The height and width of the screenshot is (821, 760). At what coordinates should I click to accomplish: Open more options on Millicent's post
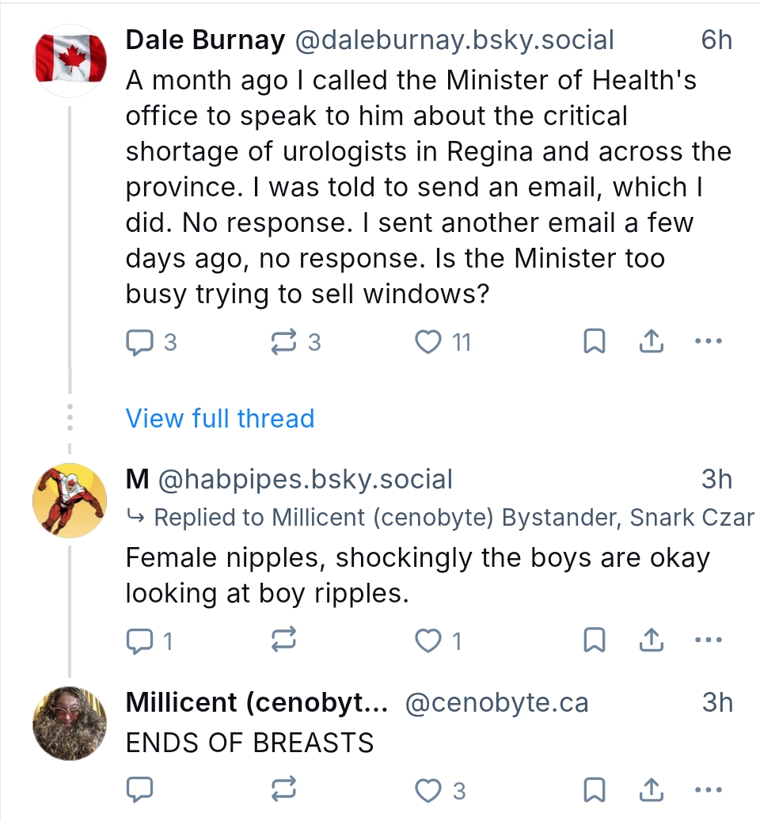(707, 789)
